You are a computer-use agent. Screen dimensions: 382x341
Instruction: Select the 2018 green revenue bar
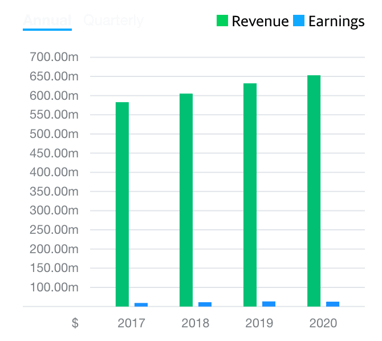186,200
